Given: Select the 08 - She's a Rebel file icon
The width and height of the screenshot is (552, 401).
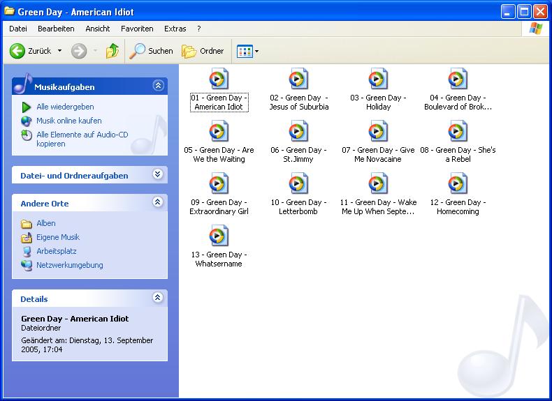Looking at the screenshot, I should [x=458, y=131].
